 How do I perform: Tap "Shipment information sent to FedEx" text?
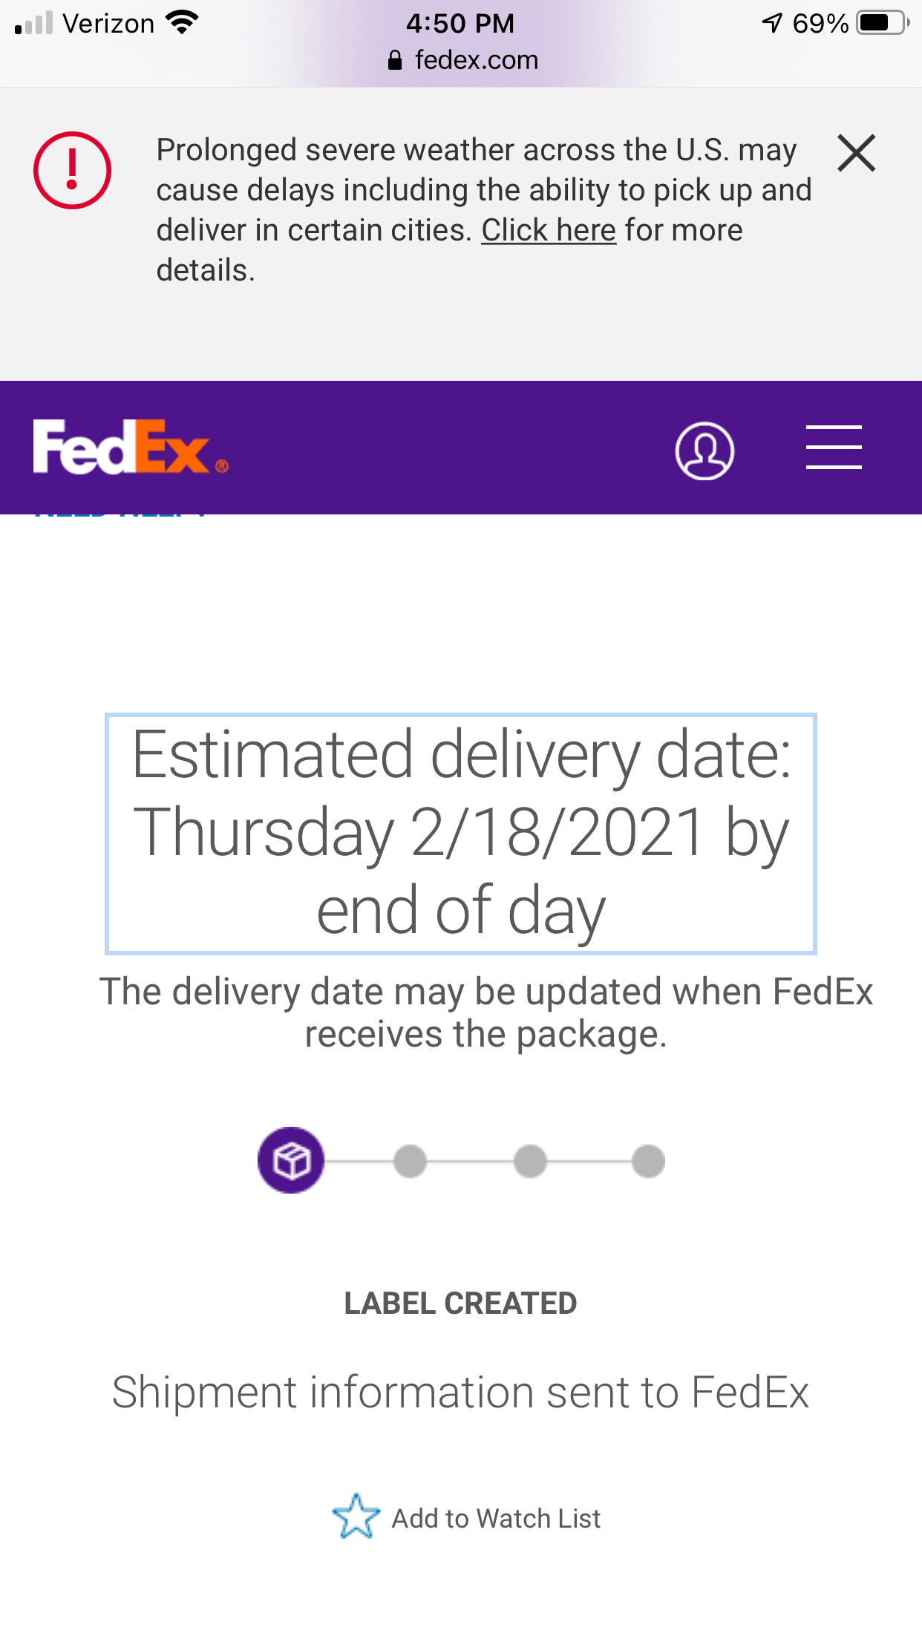click(460, 1392)
